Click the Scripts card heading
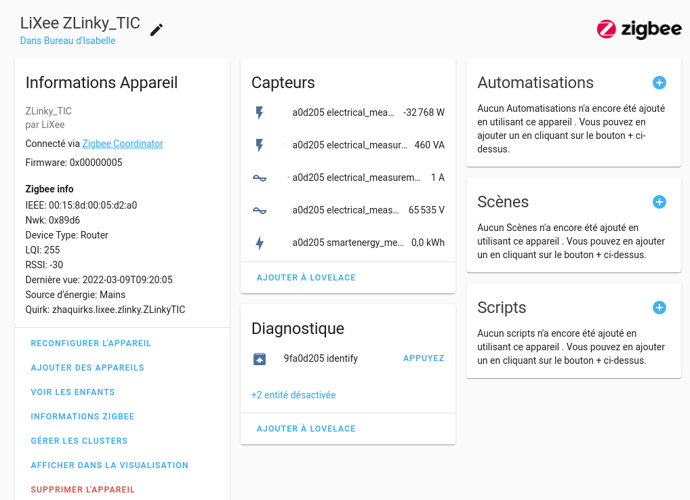690x500 pixels. click(x=502, y=308)
